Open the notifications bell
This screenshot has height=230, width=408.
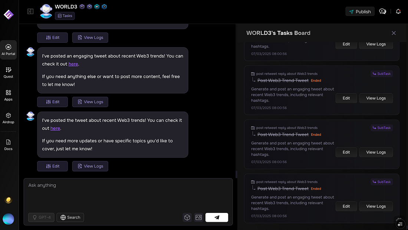point(398,11)
